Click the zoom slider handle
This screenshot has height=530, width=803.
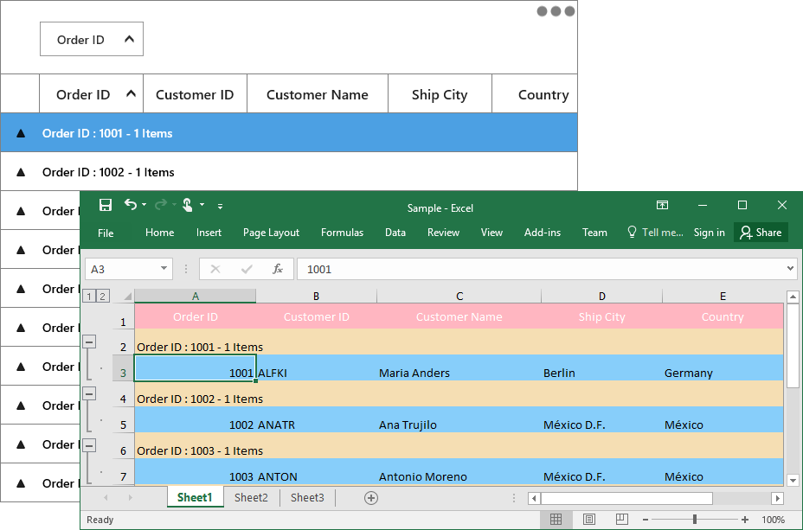pyautogui.click(x=695, y=520)
